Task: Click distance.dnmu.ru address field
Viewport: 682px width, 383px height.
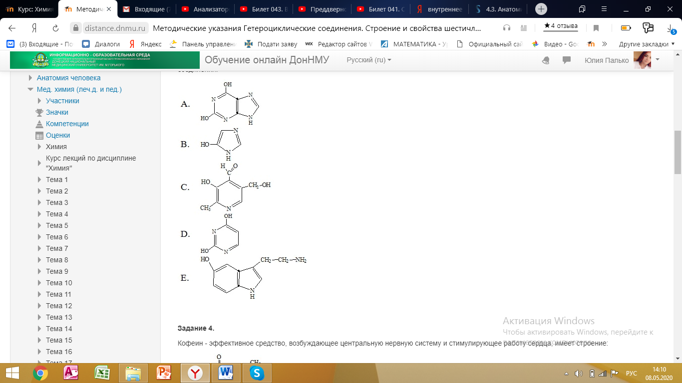Action: [x=114, y=28]
